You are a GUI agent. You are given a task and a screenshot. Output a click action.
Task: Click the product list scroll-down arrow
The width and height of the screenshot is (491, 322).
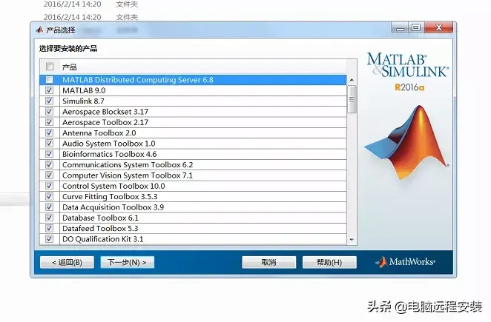click(352, 238)
